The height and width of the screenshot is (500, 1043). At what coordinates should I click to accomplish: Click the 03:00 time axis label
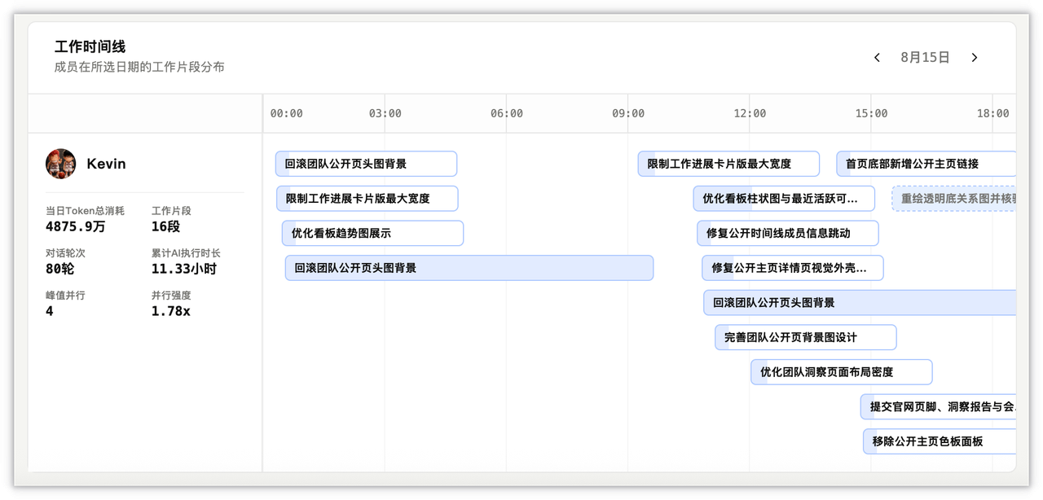(385, 113)
